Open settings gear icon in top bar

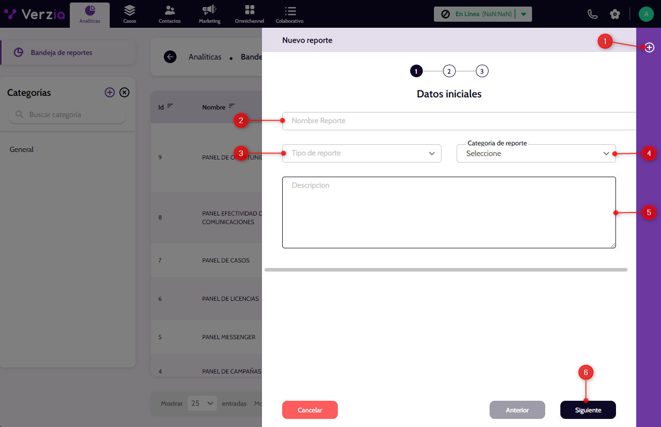(615, 14)
